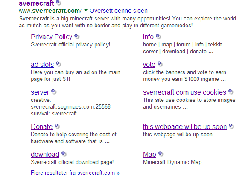This screenshot has height=184, width=251.
Task: Show Flere resultater fra sverrecraft.com
Action: (75, 172)
